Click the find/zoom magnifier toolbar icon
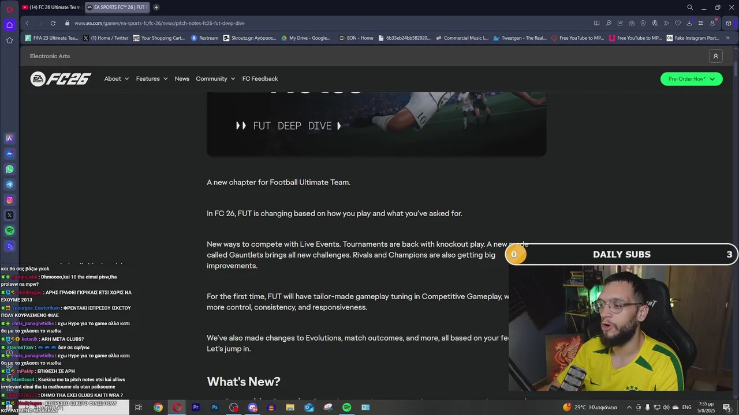This screenshot has height=415, width=739. click(x=608, y=23)
